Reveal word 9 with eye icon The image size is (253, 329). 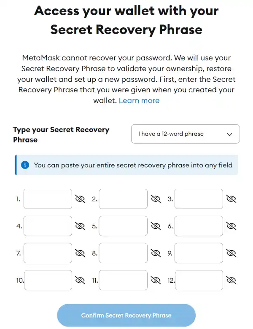(231, 253)
